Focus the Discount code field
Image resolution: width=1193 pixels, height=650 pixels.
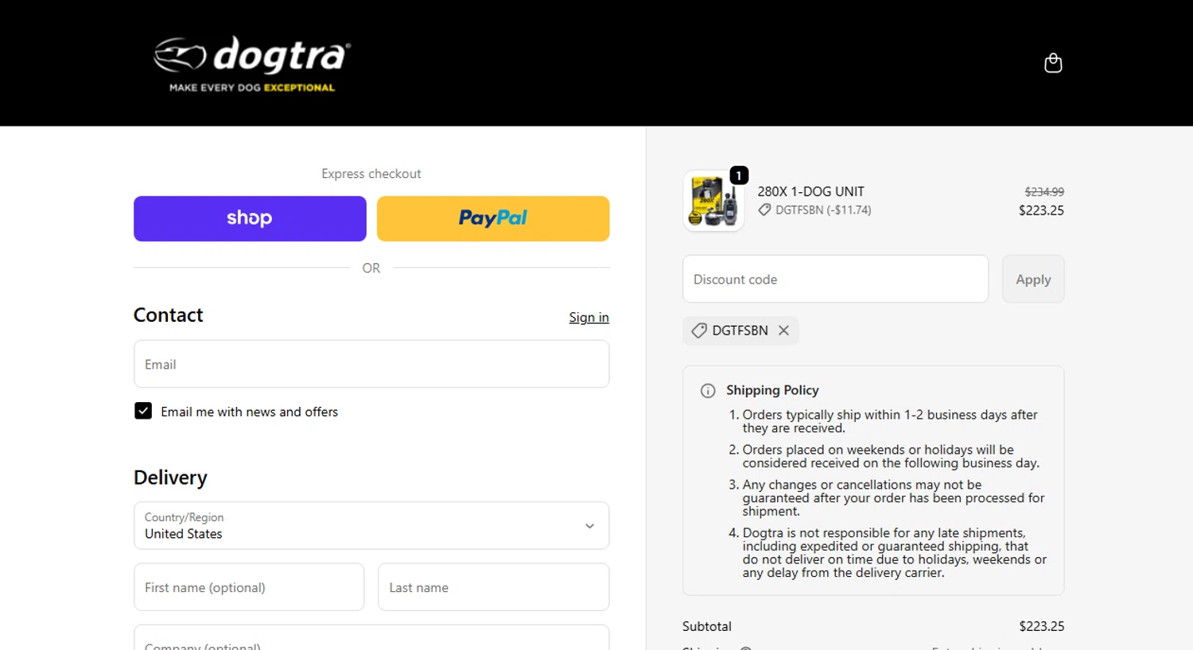tap(835, 279)
